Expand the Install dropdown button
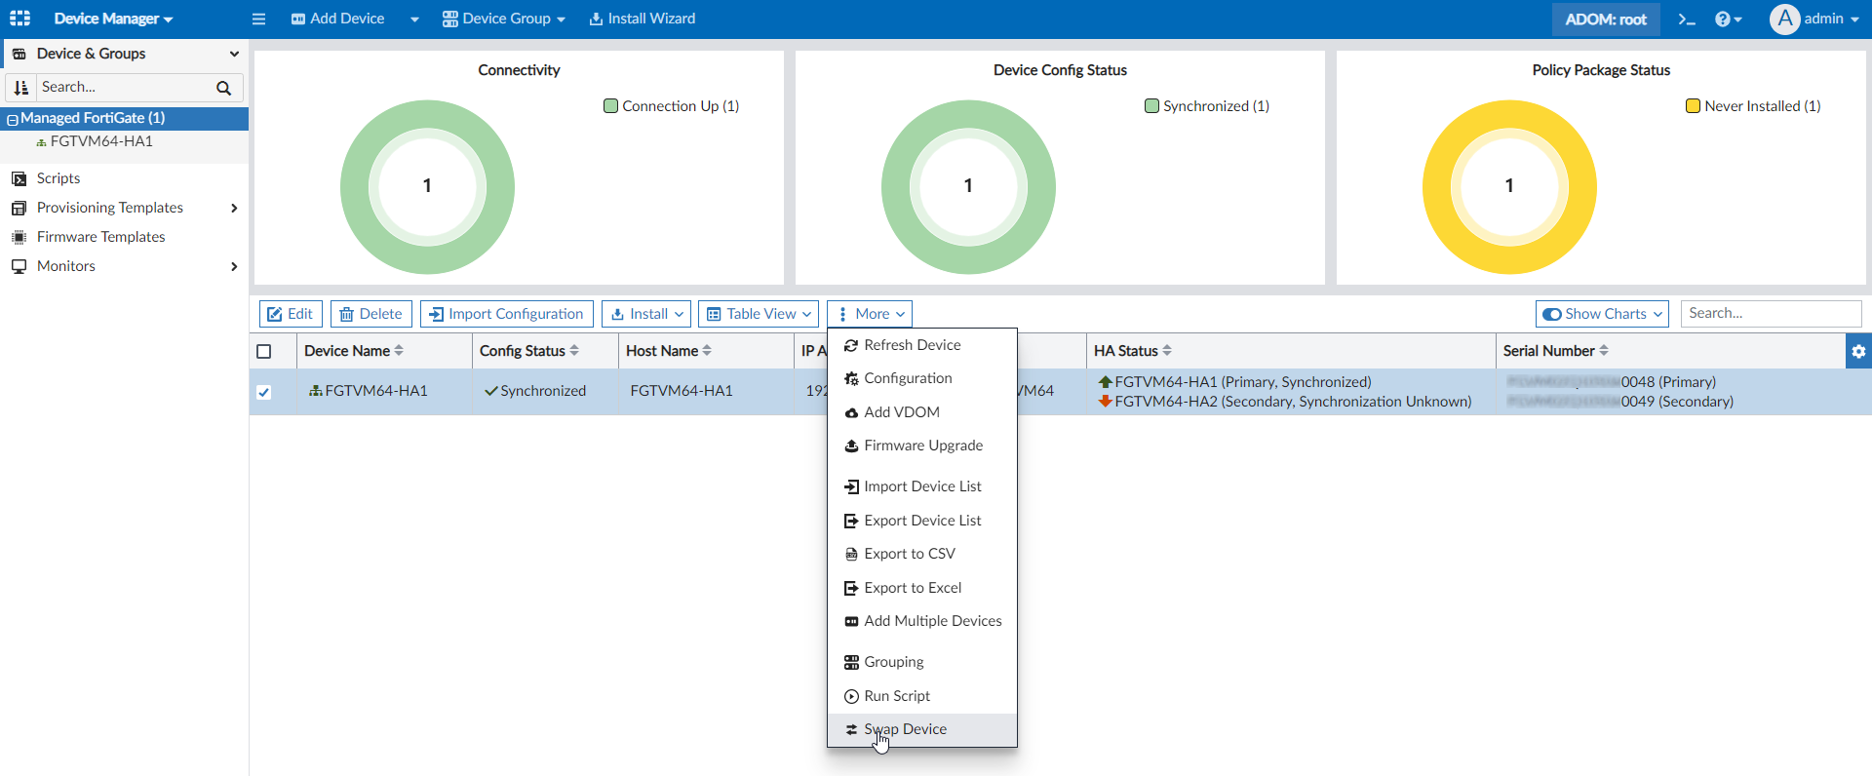Viewport: 1872px width, 776px height. [646, 314]
